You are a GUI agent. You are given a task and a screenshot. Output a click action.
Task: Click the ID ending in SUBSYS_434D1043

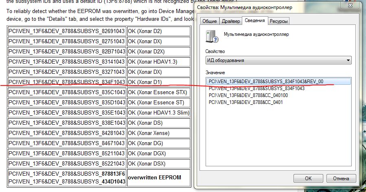[x=67, y=181]
